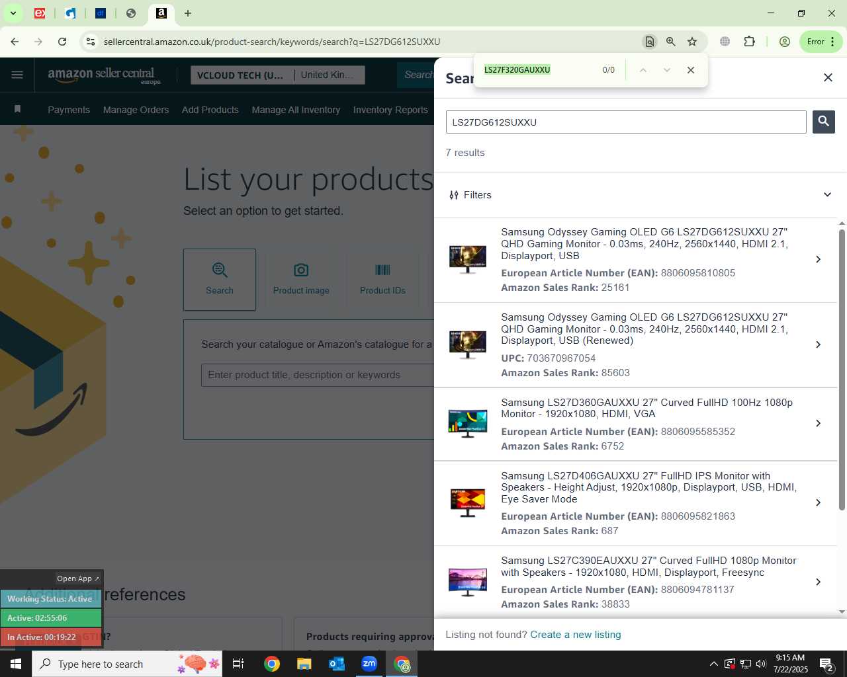Switch to the third browser tab with dark blue icon

point(101,13)
